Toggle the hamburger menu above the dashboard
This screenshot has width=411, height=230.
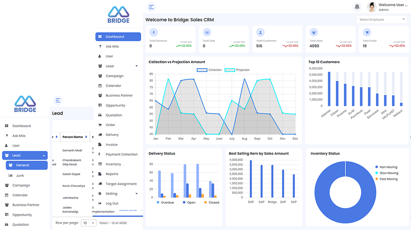(x=151, y=7)
